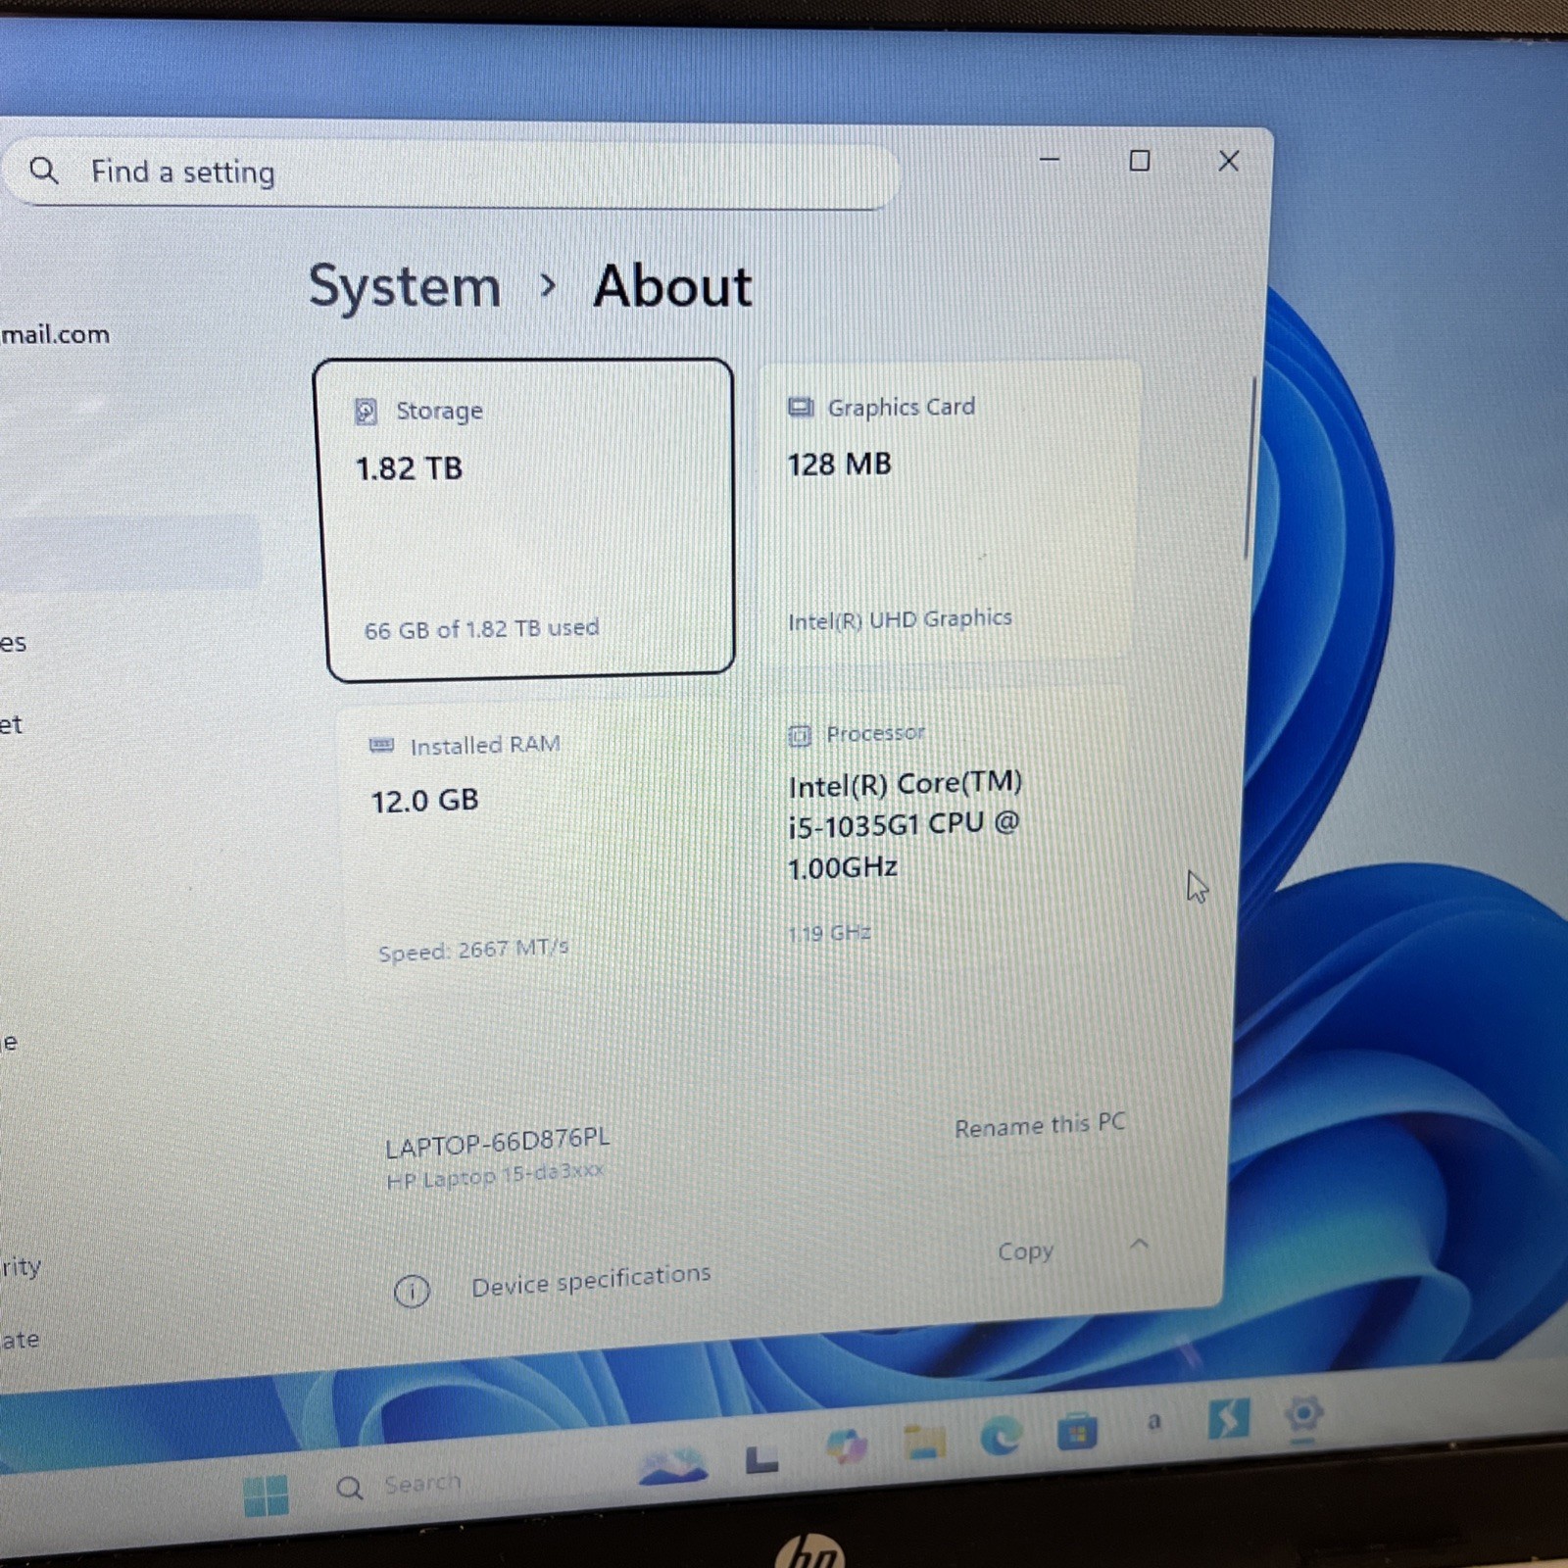The image size is (1568, 1568).
Task: Click the Find a setting search box
Action: (451, 173)
